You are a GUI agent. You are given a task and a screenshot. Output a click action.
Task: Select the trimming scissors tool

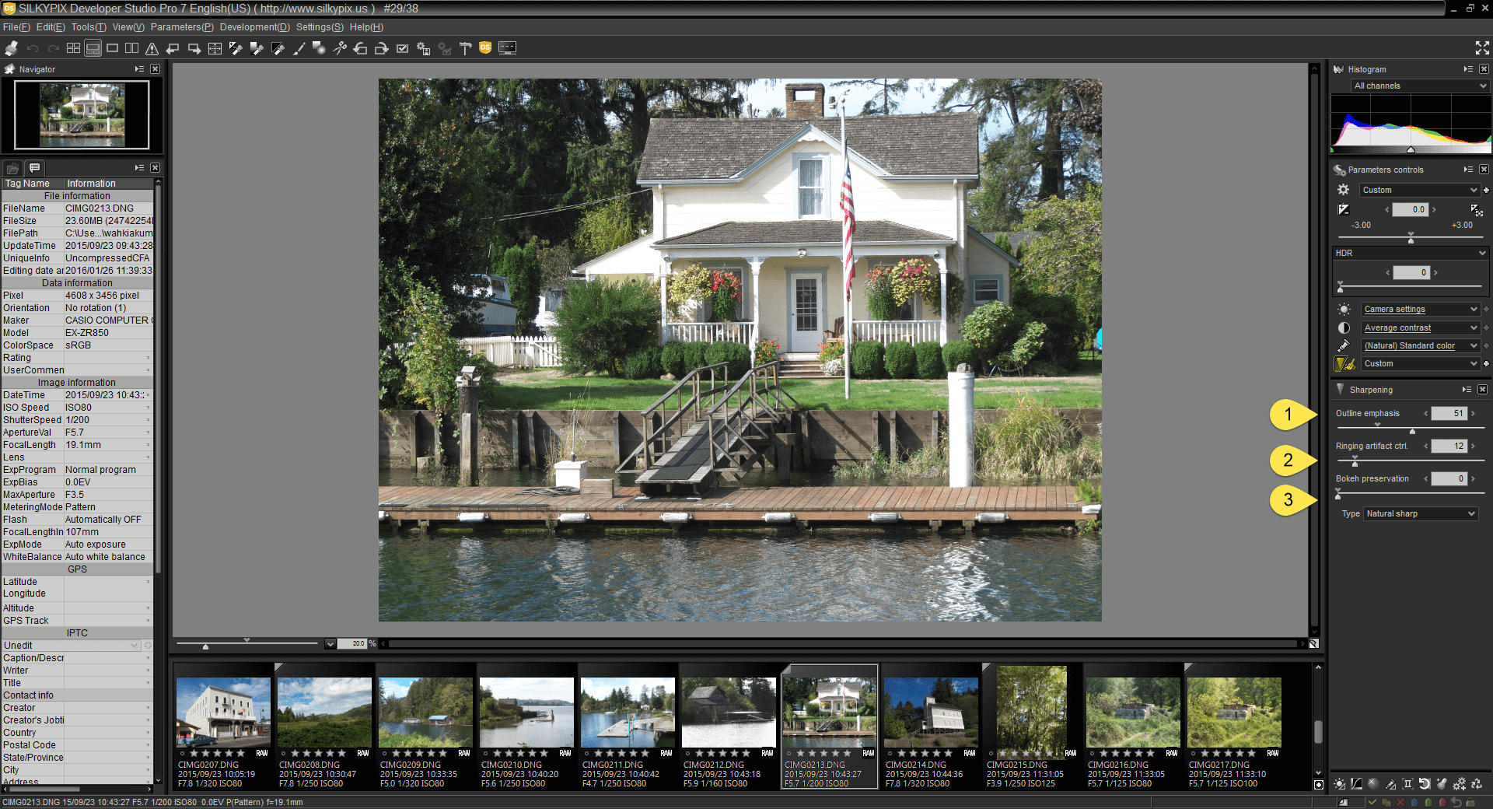coord(340,48)
